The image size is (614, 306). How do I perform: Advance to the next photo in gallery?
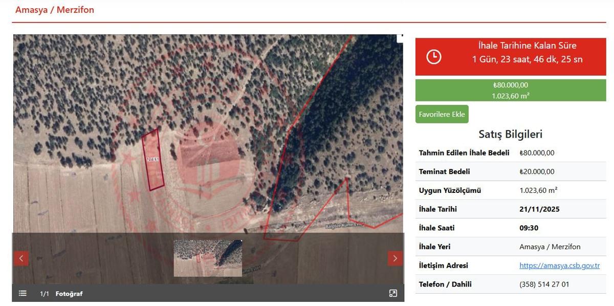(x=394, y=258)
